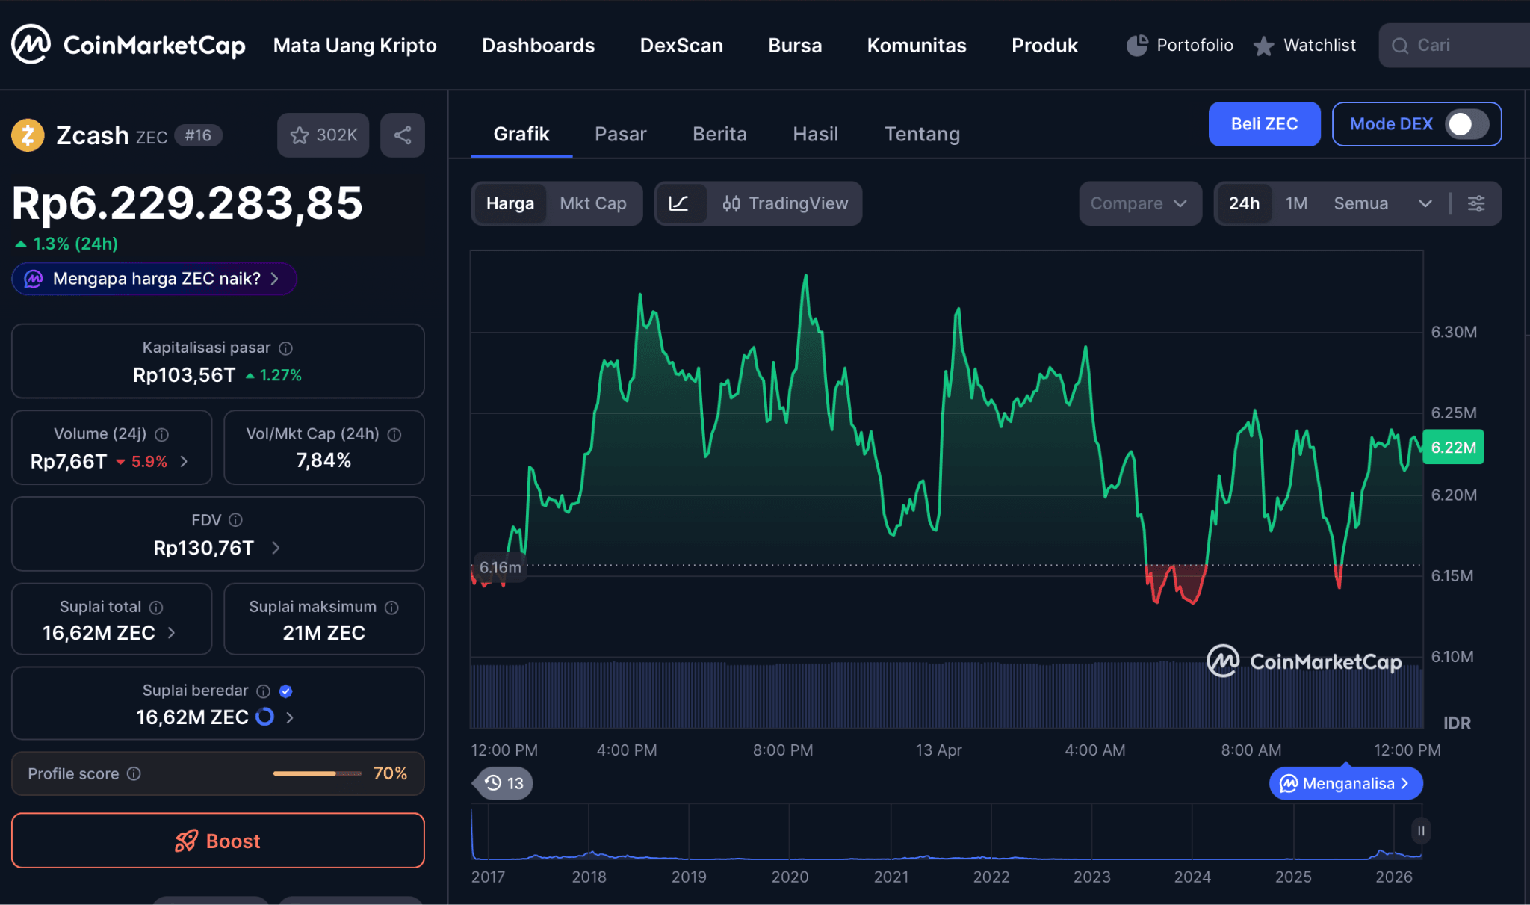Screen dimensions: 1530x905
Task: Click the pause icon on the timeline minimap
Action: pyautogui.click(x=1420, y=830)
